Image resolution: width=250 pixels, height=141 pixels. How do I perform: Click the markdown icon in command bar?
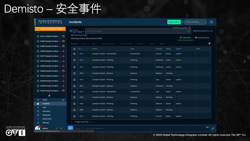[x=207, y=128]
